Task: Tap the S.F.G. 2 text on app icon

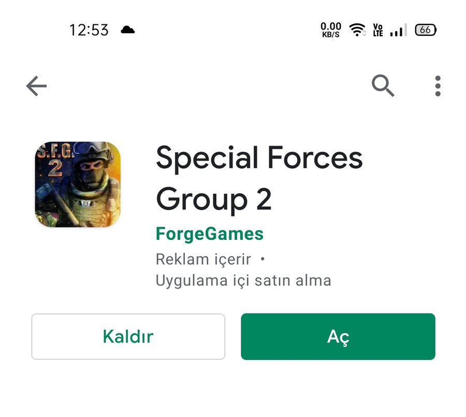Action: coord(55,160)
